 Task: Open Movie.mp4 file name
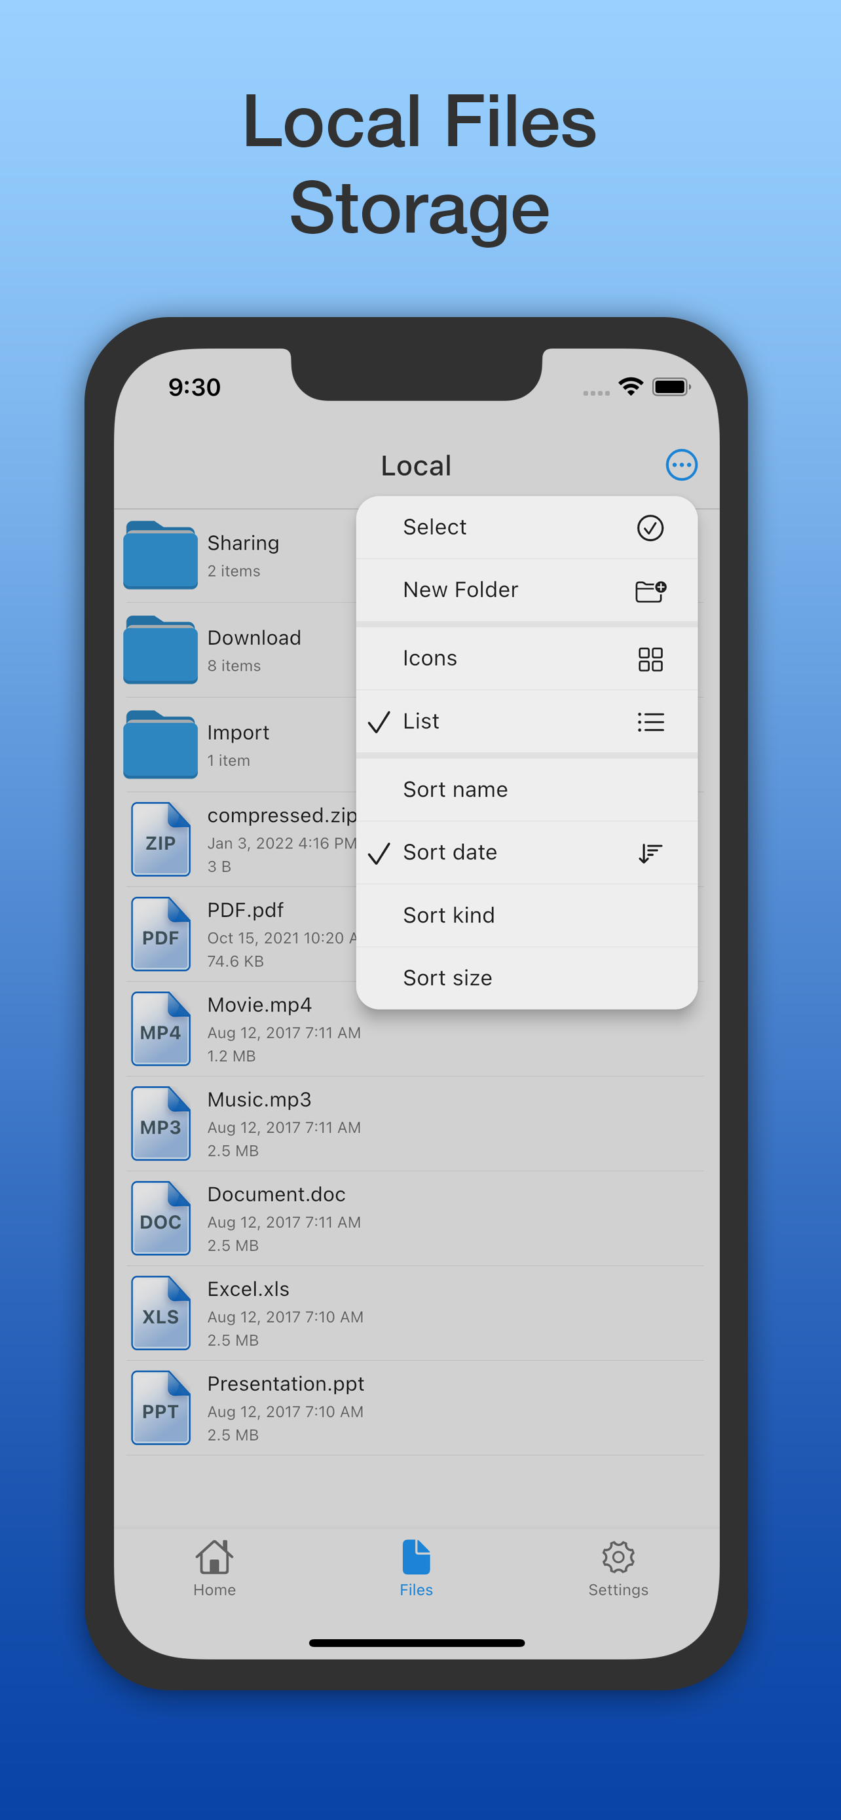click(259, 1005)
